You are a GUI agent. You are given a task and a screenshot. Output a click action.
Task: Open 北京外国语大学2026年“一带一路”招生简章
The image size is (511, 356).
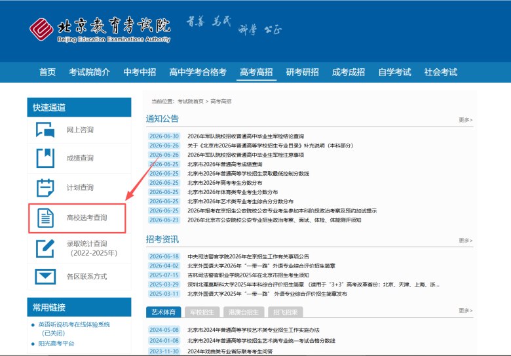(x=261, y=266)
